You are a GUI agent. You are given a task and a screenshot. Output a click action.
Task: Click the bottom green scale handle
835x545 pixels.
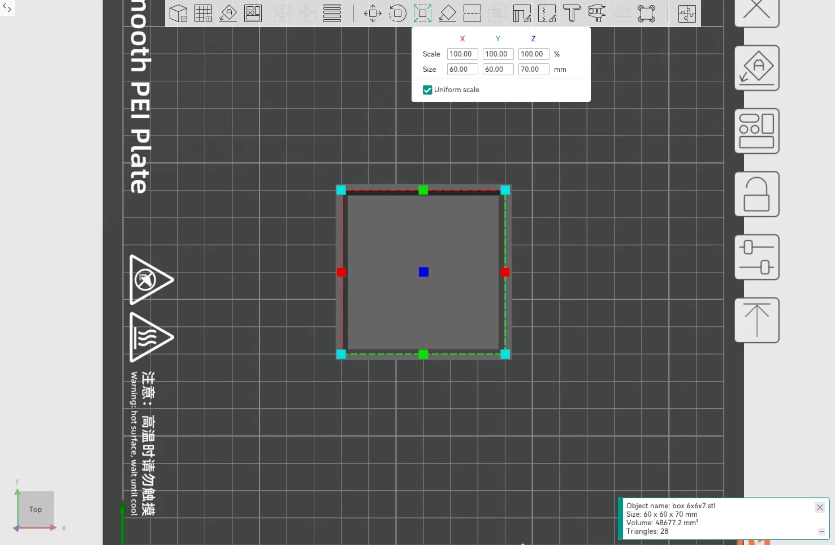423,354
